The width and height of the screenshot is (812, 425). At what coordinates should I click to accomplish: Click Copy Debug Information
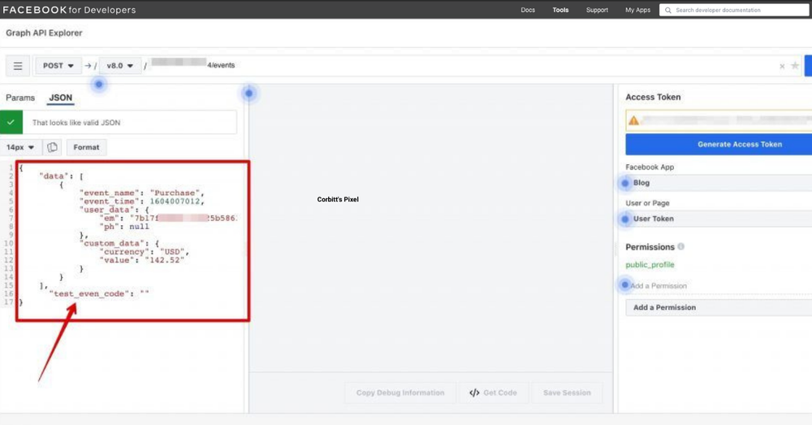[x=400, y=392]
